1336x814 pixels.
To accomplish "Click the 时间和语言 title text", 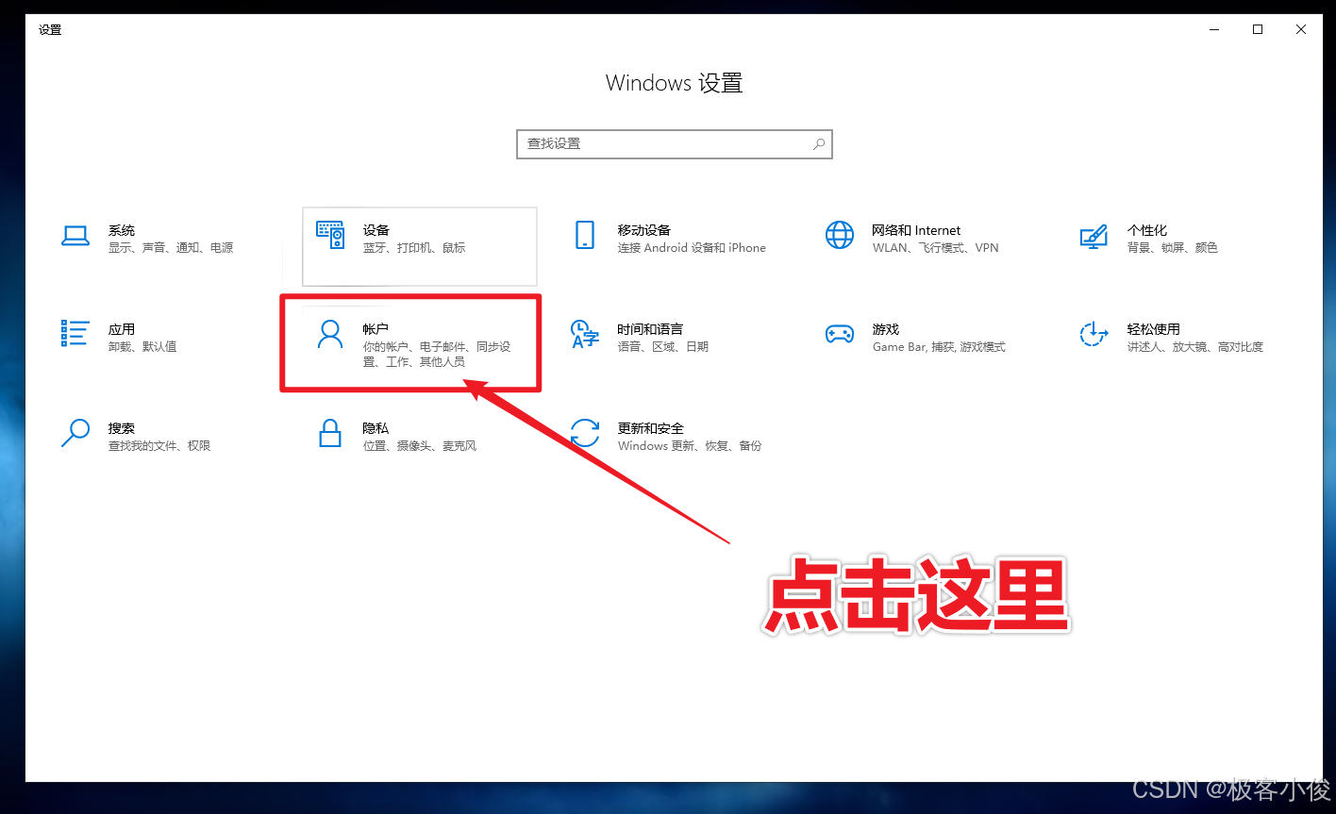I will click(x=650, y=329).
